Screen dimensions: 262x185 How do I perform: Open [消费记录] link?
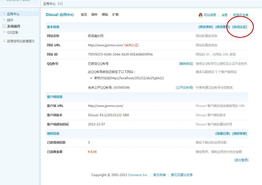tap(223, 134)
